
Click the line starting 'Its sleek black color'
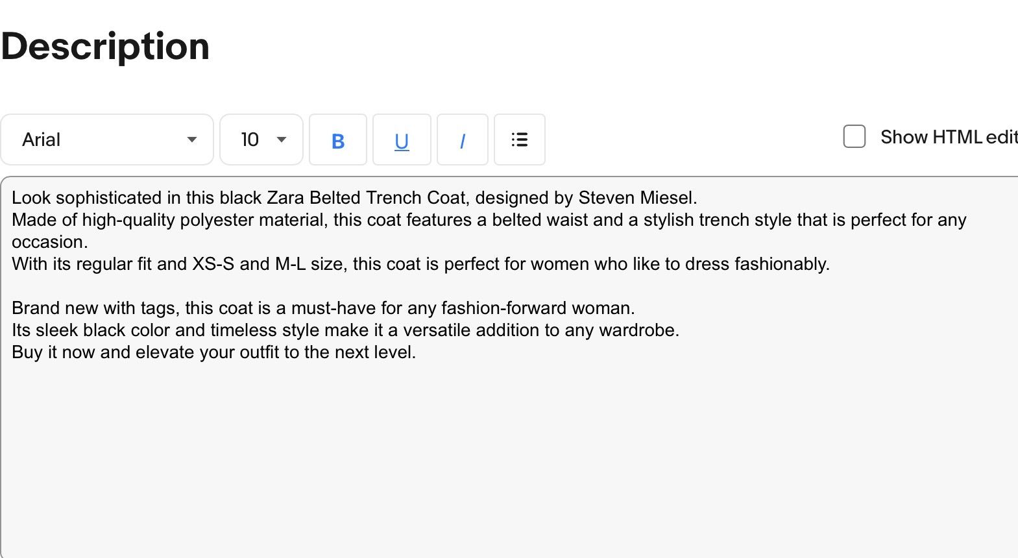[x=345, y=330]
